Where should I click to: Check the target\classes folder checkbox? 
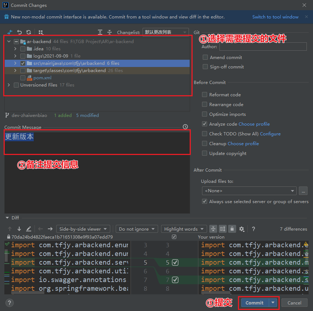23,71
